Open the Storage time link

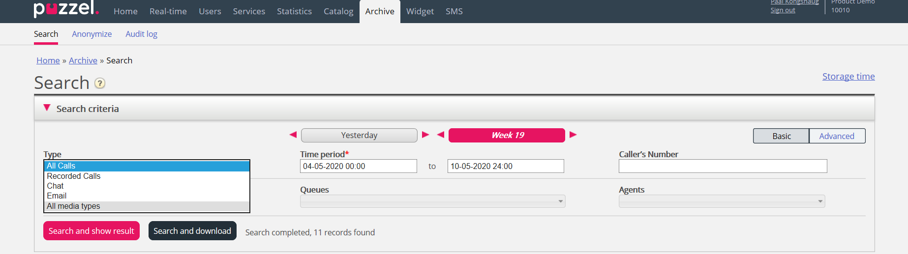click(x=848, y=76)
